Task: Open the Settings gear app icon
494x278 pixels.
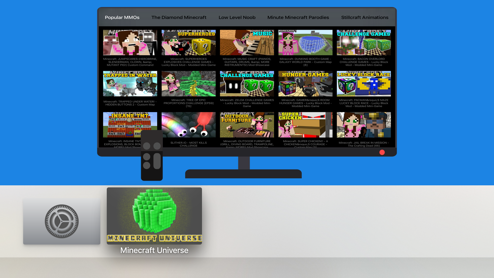Action: click(62, 221)
